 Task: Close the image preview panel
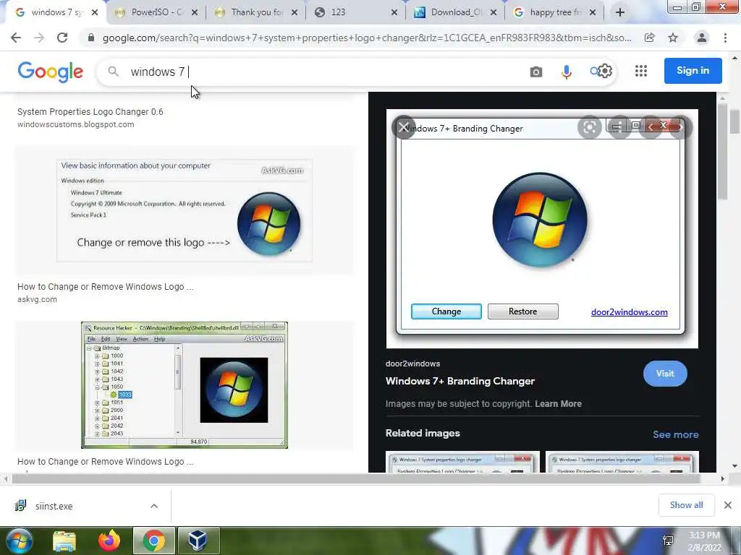tap(404, 127)
